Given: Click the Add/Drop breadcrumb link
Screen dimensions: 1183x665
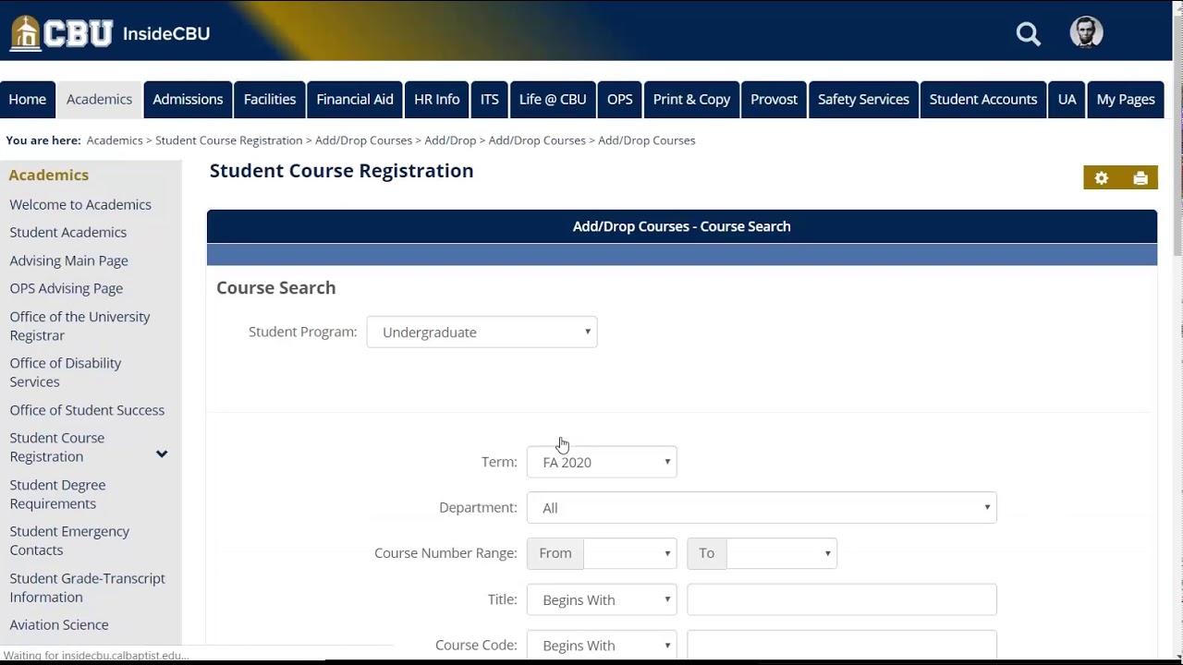Looking at the screenshot, I should pos(450,140).
